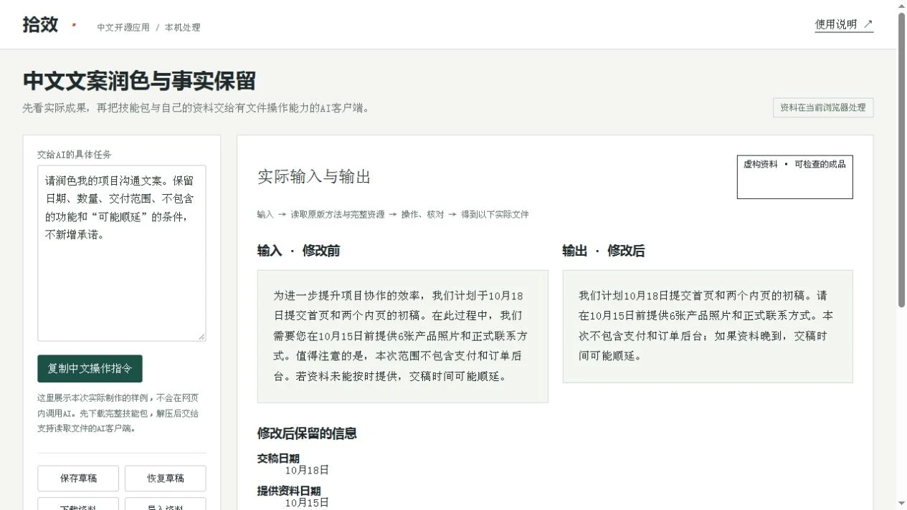Focus the 交给AI的具体任务 text area
The height and width of the screenshot is (510, 907).
pyautogui.click(x=122, y=254)
